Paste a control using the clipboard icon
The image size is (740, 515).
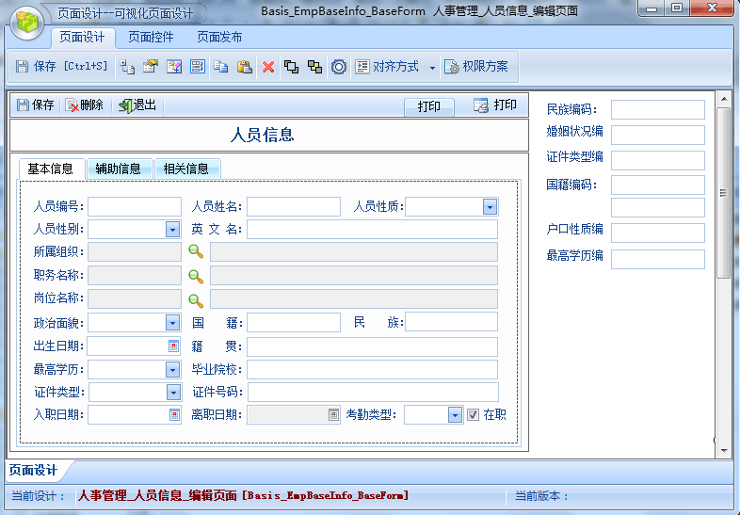pyautogui.click(x=244, y=67)
